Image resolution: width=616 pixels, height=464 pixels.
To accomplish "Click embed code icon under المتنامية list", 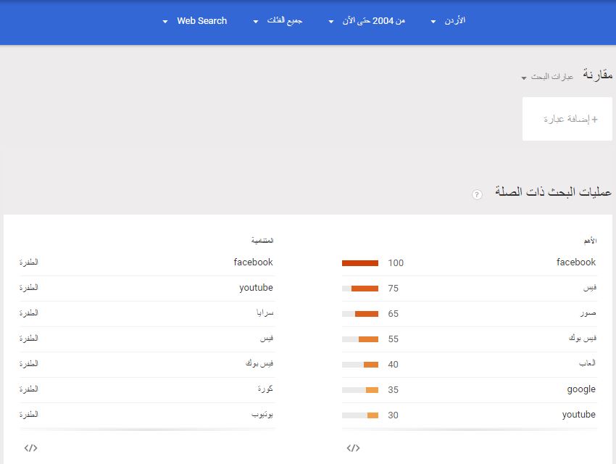I will [30, 448].
